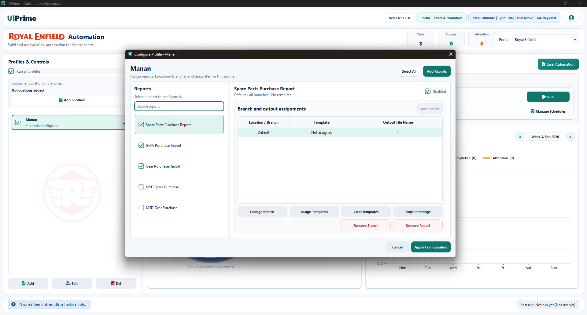Viewport: 587px width, 315px height.
Task: Minimize the UiPrime window
Action: (552, 3)
